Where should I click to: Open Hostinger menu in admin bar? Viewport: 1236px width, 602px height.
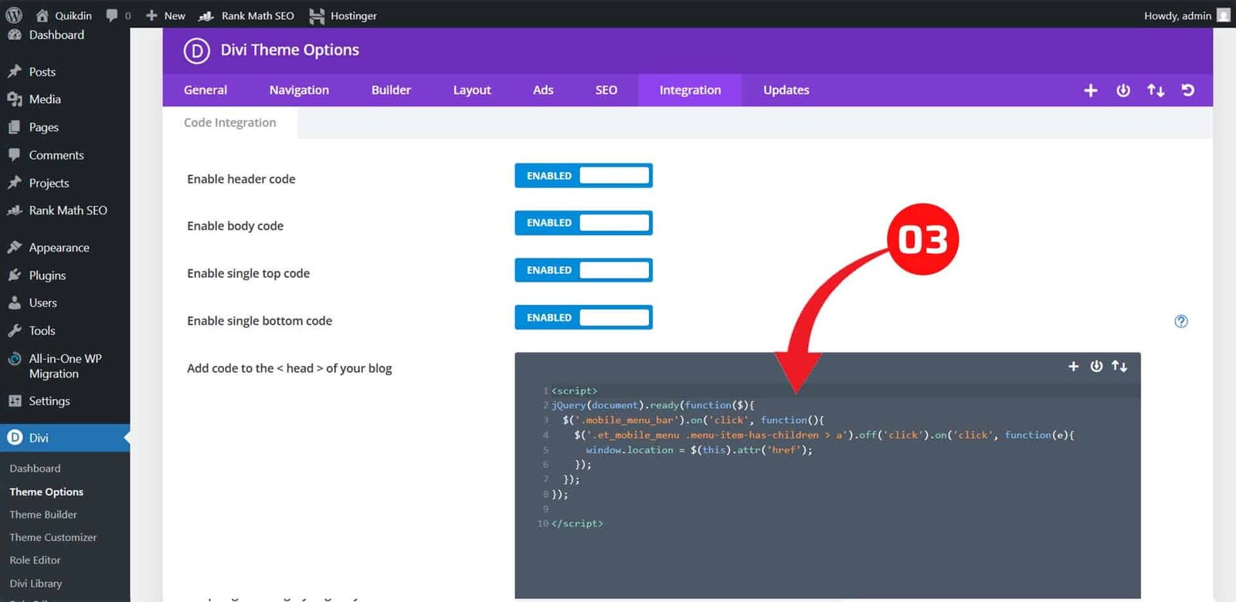click(x=343, y=15)
